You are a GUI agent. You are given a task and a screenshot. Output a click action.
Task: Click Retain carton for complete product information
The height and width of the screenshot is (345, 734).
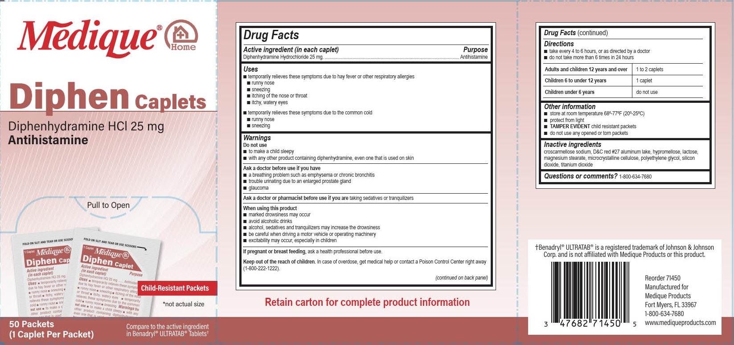(x=367, y=303)
